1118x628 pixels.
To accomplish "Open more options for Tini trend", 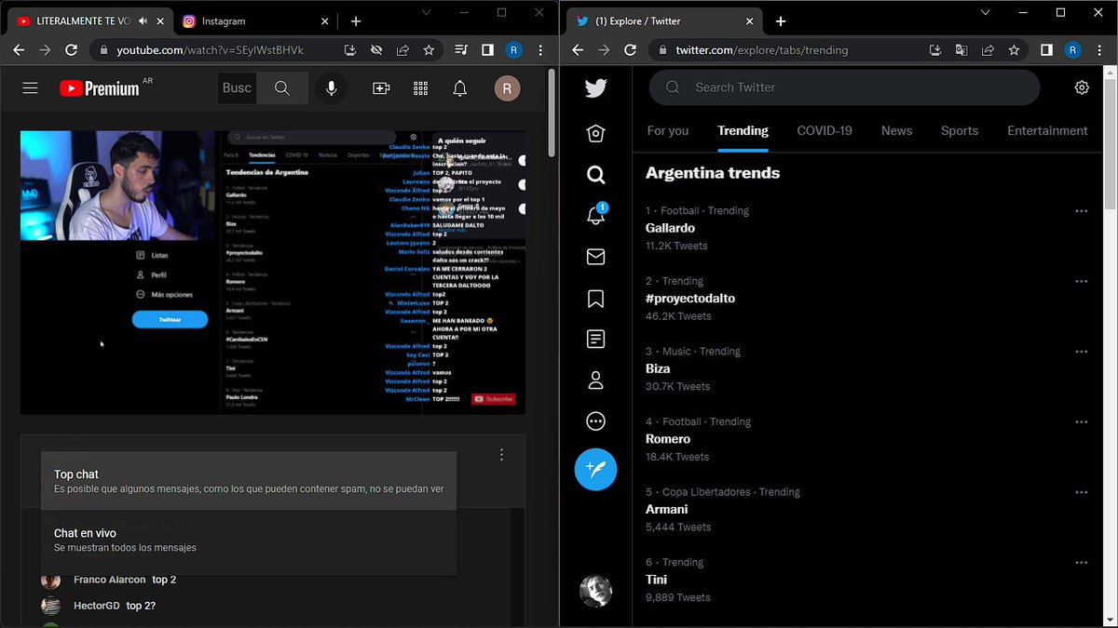I will pyautogui.click(x=1082, y=563).
